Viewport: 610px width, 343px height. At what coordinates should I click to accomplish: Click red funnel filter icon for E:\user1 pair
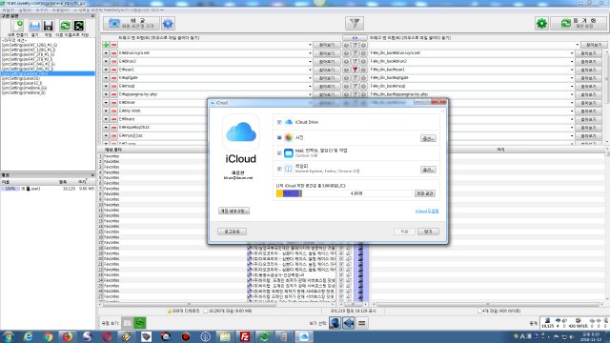(355, 70)
